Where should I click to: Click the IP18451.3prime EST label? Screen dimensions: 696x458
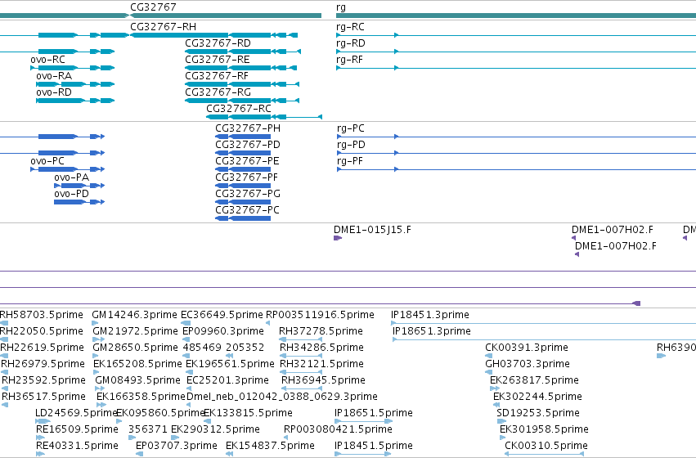430,315
